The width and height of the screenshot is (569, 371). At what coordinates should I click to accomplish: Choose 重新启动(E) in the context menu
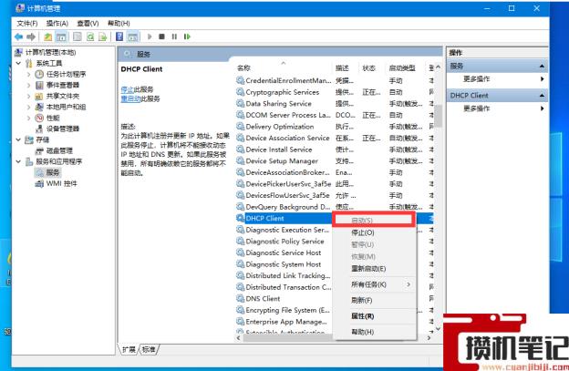point(374,269)
